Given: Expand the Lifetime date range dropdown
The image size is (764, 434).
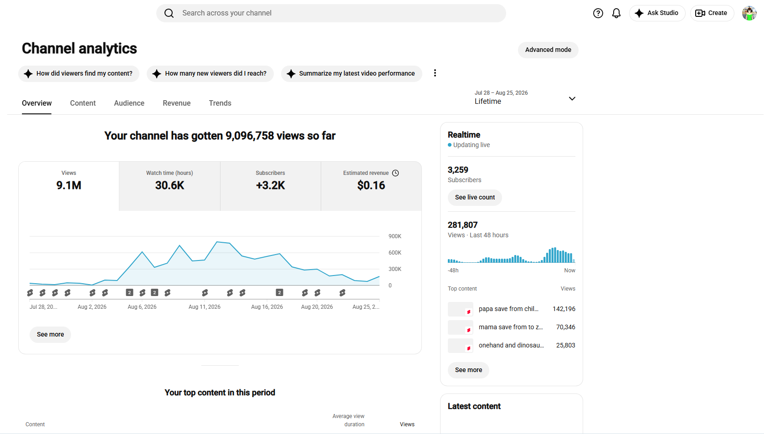Looking at the screenshot, I should click(525, 97).
